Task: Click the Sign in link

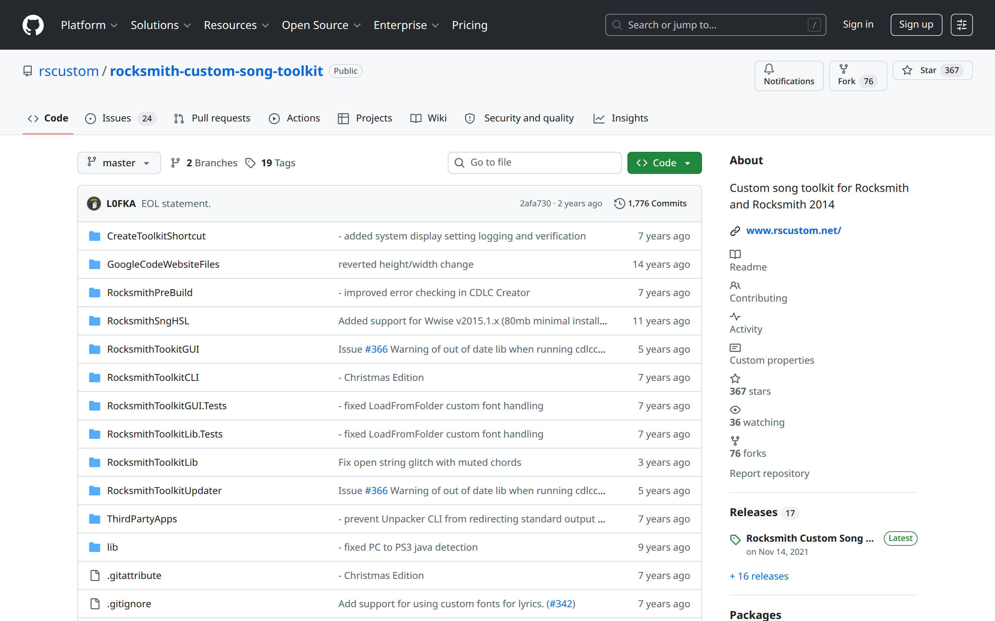Action: 858,24
